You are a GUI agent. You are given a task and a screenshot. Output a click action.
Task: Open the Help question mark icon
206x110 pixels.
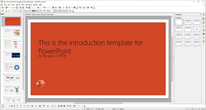pyautogui.click(x=74, y=7)
